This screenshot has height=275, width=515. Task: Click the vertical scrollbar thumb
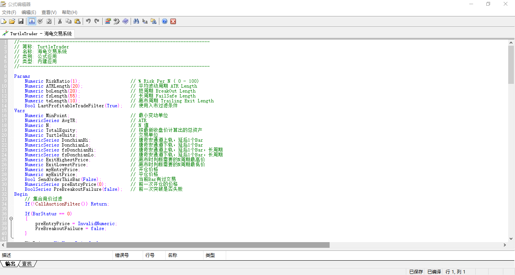coord(511,65)
